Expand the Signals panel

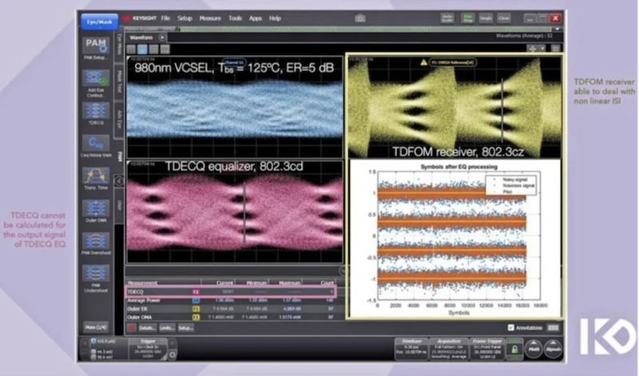pos(553,349)
